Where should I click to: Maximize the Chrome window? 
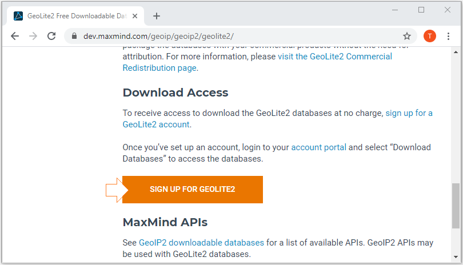click(x=421, y=10)
